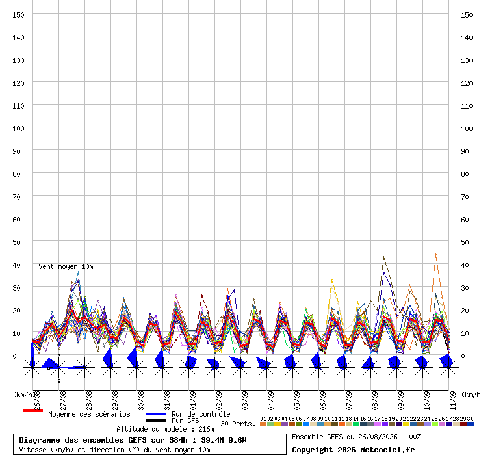Click the 'Altitude du modele : 216m' text
481x455 pixels.
click(165, 429)
